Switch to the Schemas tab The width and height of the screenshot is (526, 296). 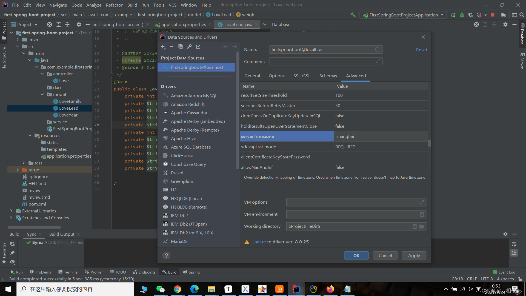[x=328, y=76]
